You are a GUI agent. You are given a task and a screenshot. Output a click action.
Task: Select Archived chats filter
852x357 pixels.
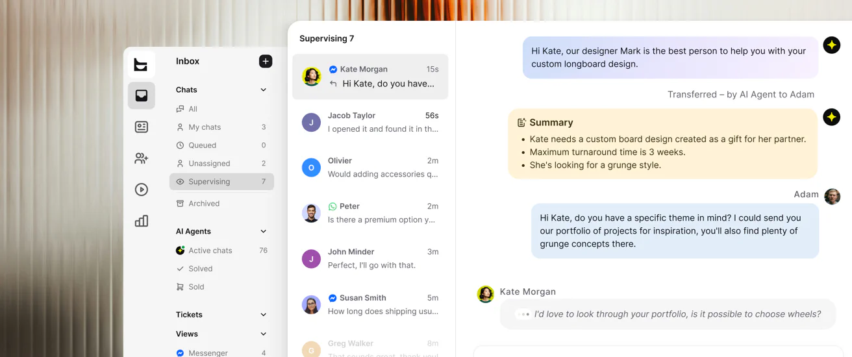(221, 203)
